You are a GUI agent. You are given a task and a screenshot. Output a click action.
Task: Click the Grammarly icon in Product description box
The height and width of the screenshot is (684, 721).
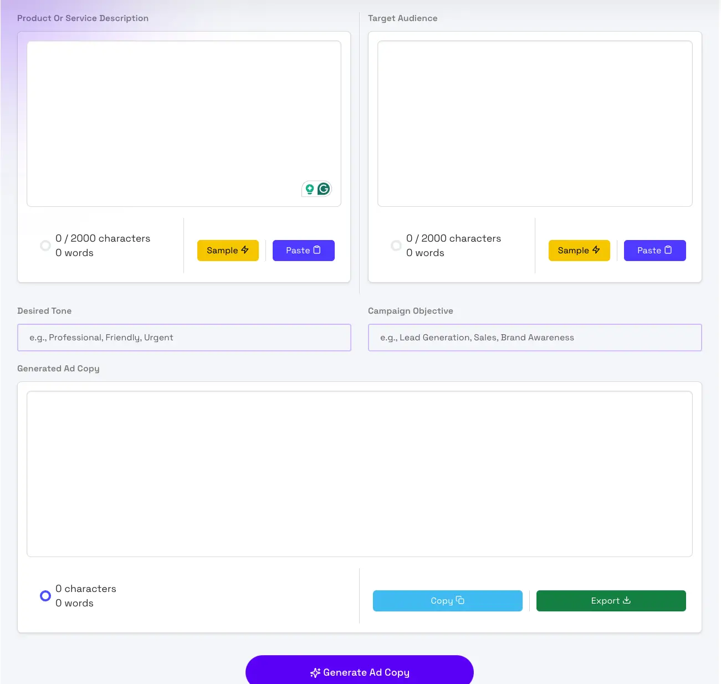pos(324,189)
